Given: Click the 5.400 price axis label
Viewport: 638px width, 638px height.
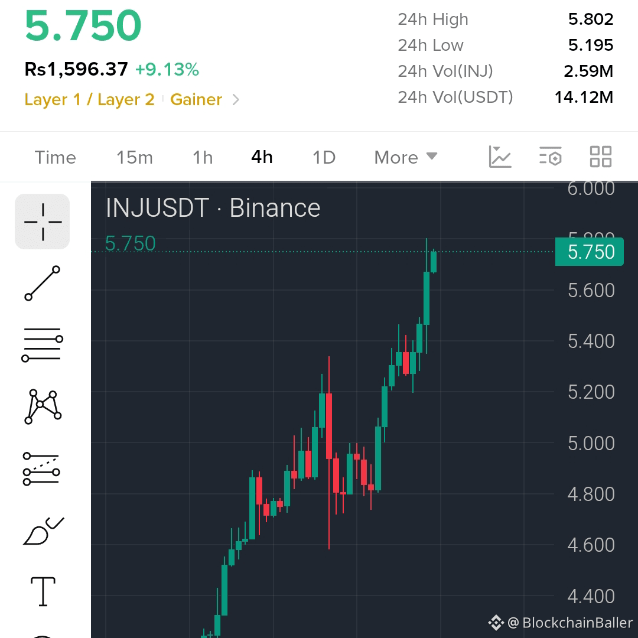Looking at the screenshot, I should [591, 341].
